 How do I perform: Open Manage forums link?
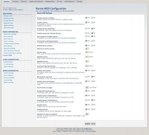pos(9,21)
